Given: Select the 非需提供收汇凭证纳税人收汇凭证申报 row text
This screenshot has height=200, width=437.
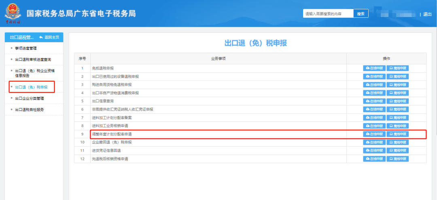Looking at the screenshot, I should [x=123, y=109].
